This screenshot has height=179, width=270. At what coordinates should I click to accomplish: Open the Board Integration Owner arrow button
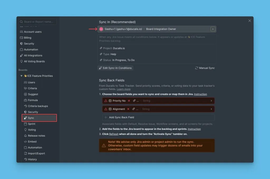(213, 29)
